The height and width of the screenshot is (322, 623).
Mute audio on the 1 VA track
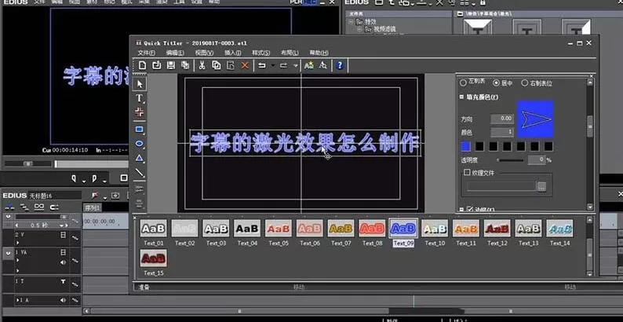pyautogui.click(x=63, y=262)
